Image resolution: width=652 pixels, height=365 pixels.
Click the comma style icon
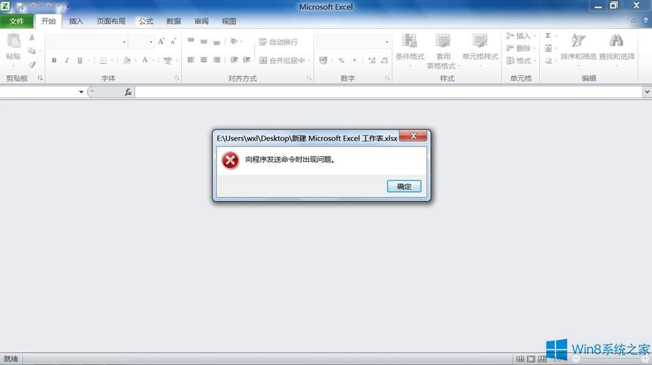click(354, 61)
